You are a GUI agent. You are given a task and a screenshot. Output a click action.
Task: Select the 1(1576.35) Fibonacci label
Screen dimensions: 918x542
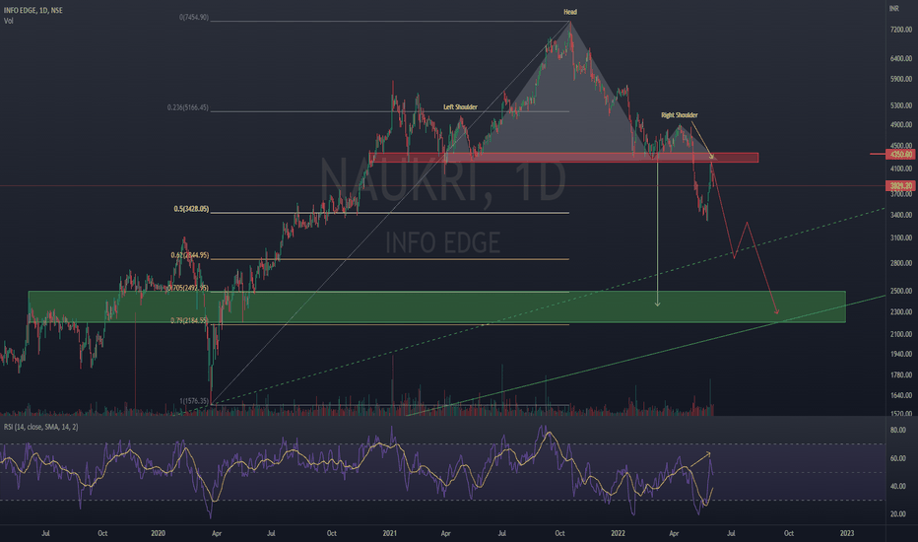194,401
